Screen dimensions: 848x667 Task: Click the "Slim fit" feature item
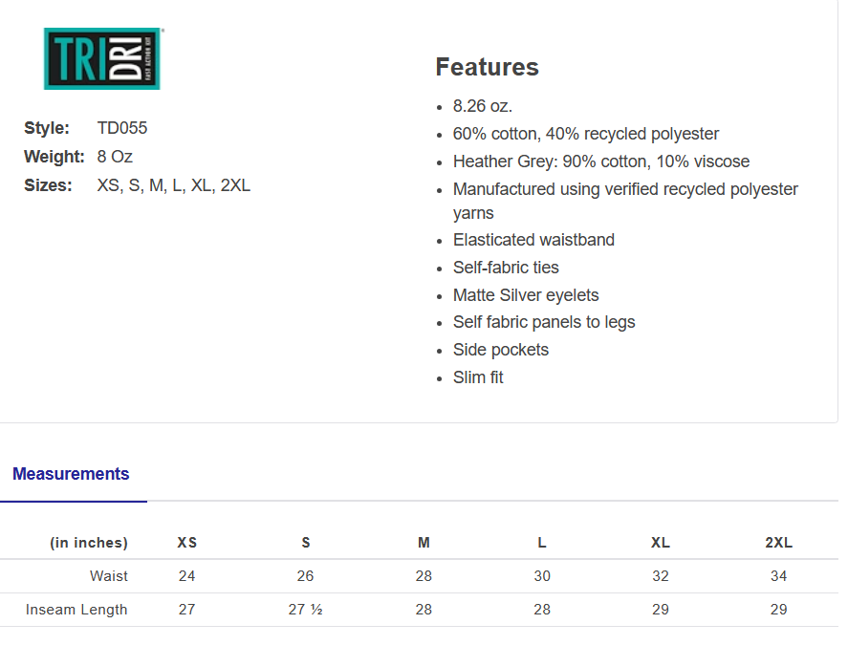478,377
